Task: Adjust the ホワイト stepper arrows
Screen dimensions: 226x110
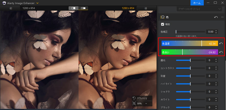Action: (216, 100)
